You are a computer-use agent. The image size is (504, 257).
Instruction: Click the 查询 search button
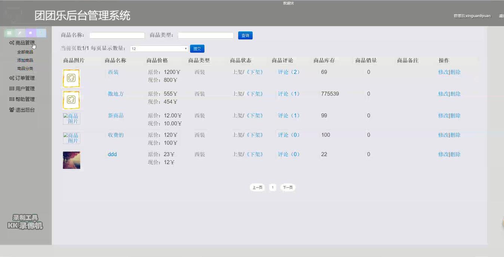point(245,35)
